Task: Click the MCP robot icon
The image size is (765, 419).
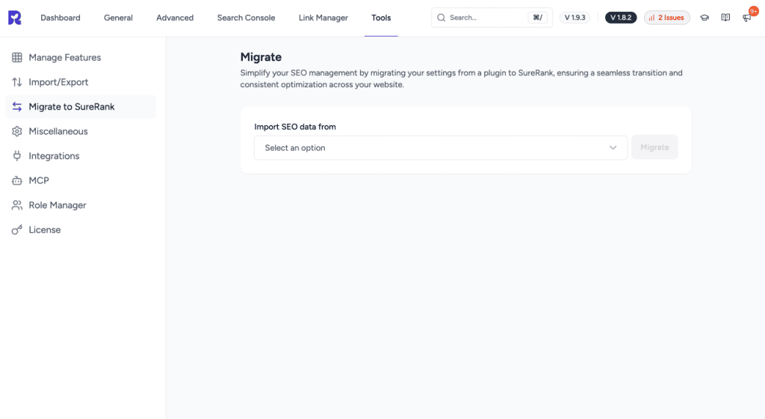Action: [17, 180]
